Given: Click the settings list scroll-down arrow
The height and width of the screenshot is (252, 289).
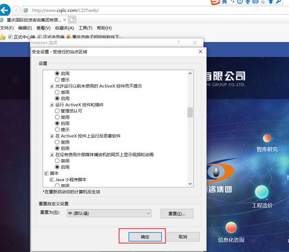Looking at the screenshot, I should tap(190, 184).
